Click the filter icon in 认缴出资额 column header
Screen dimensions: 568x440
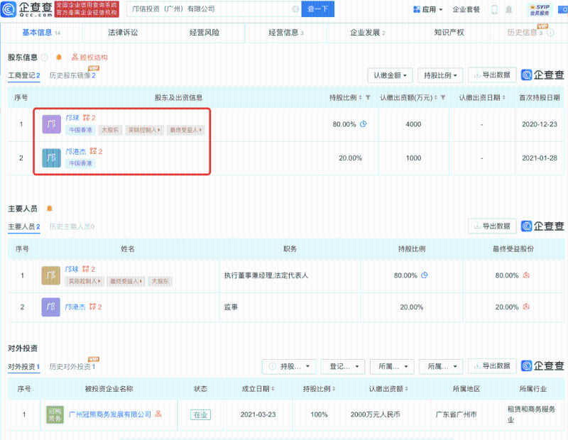[x=442, y=97]
